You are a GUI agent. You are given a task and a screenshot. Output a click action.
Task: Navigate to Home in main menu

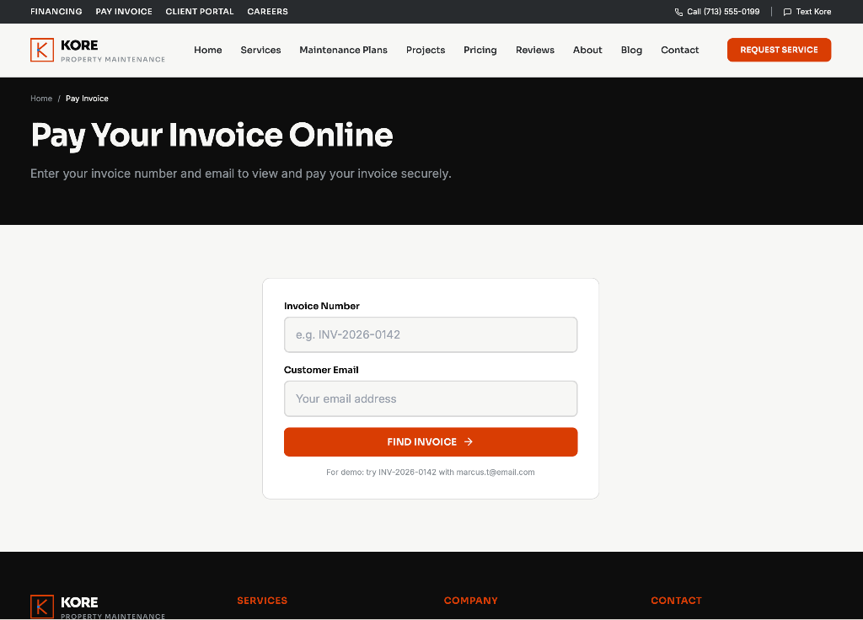(208, 50)
